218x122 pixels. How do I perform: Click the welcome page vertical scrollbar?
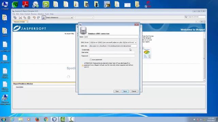click(x=204, y=57)
